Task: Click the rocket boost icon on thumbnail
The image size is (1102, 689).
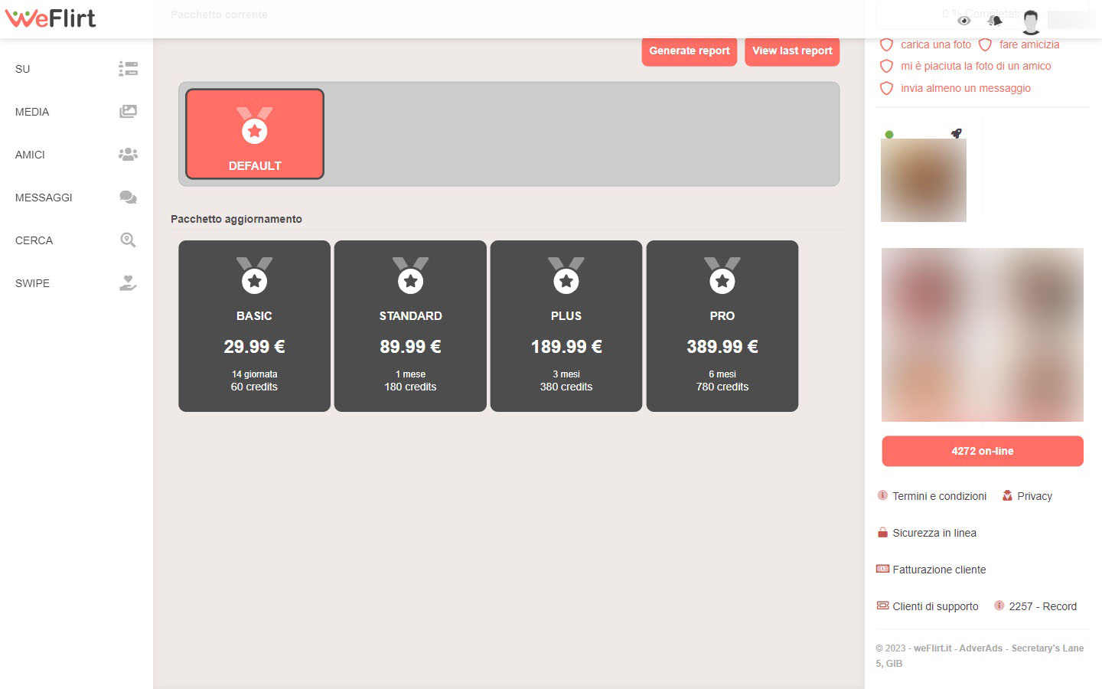Action: (x=956, y=133)
